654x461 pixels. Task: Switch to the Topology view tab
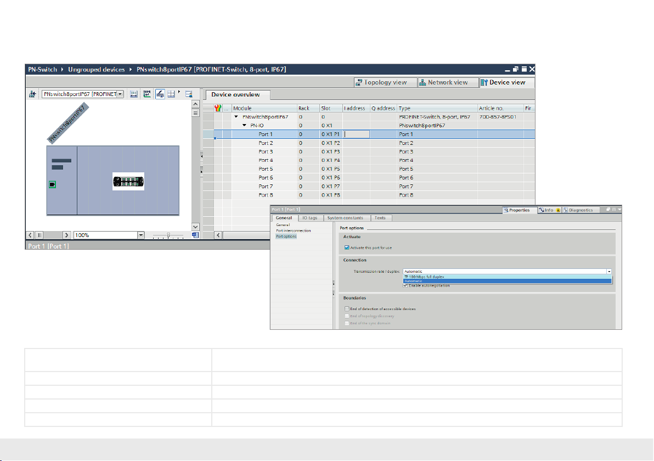click(385, 83)
